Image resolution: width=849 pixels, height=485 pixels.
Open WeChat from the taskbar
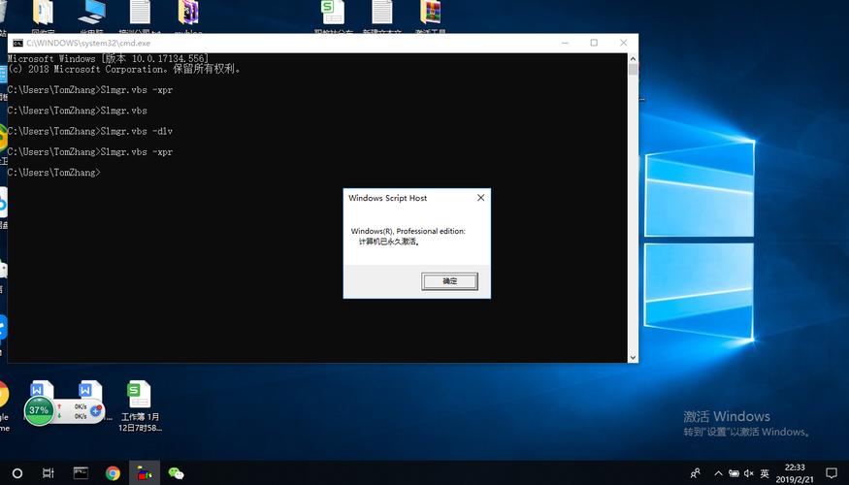coord(176,473)
